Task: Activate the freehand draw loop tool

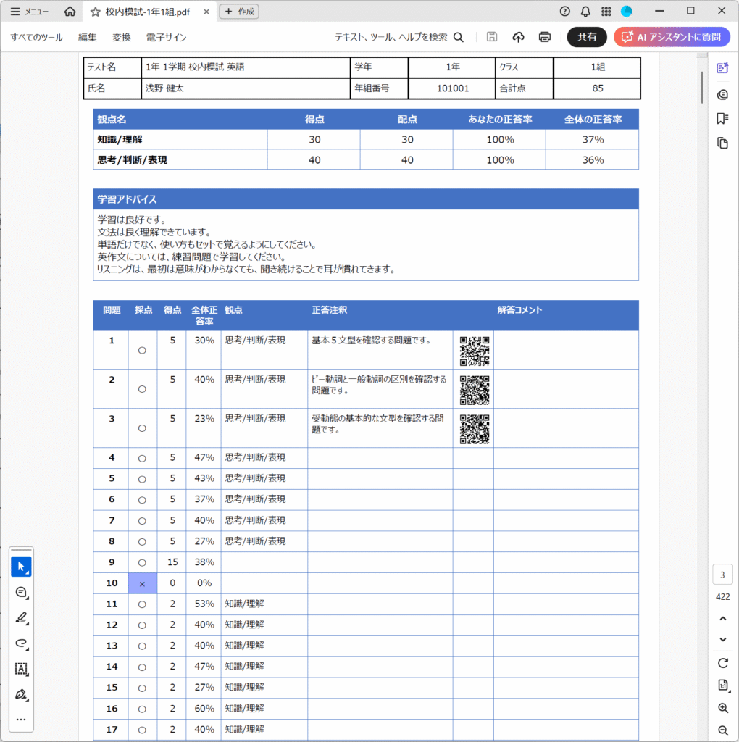Action: pyautogui.click(x=21, y=643)
